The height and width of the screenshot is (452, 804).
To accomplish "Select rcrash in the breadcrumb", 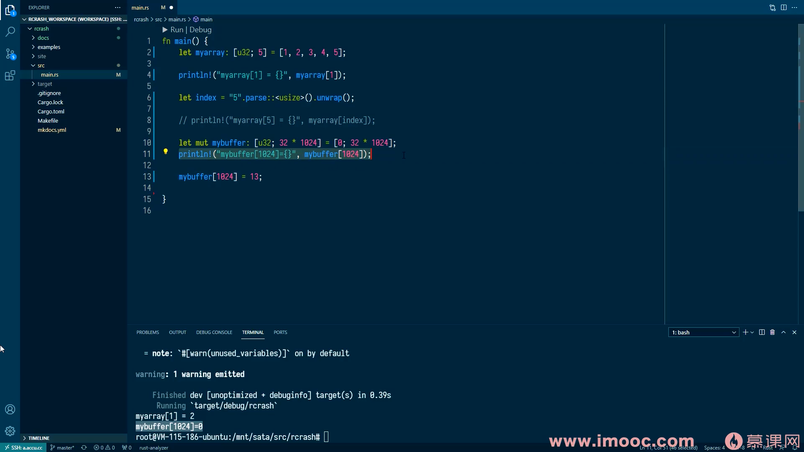I will 141,19.
